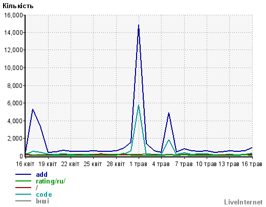Screen dimensions: 266x207
Task: Click the 8,000 y-axis label
Action: coord(15,85)
